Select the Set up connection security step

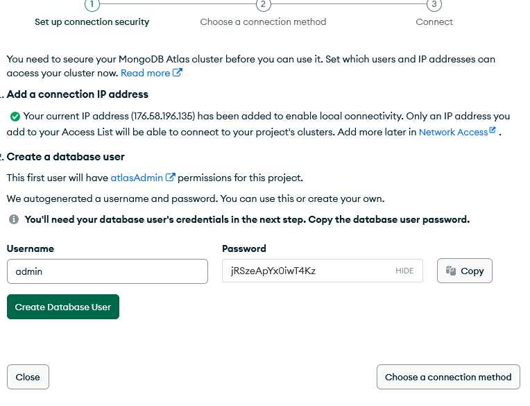(x=92, y=22)
